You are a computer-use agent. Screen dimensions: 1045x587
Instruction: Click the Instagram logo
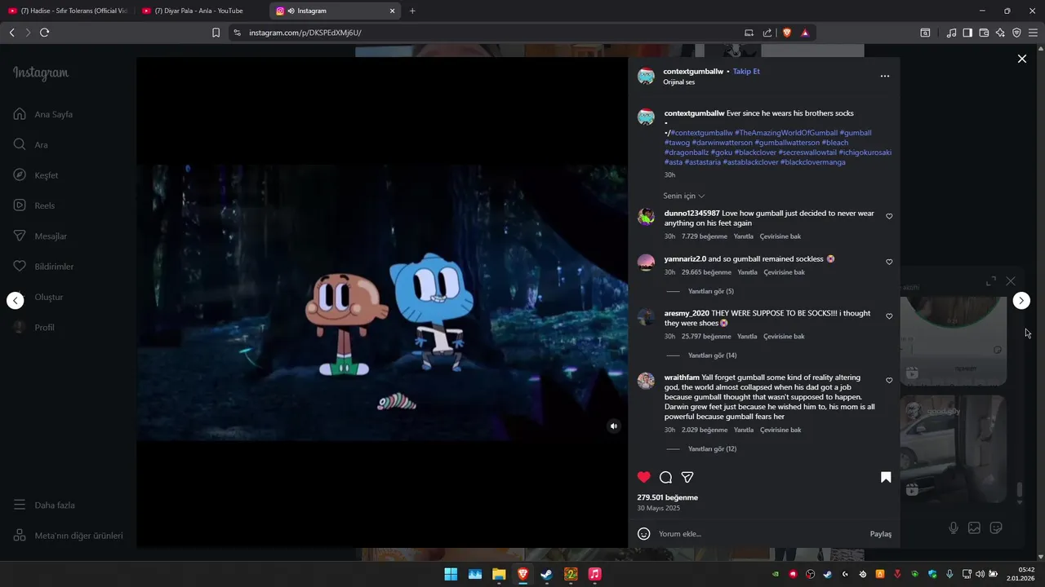click(x=41, y=73)
